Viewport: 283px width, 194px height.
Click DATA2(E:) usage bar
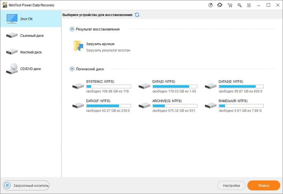click(241, 86)
